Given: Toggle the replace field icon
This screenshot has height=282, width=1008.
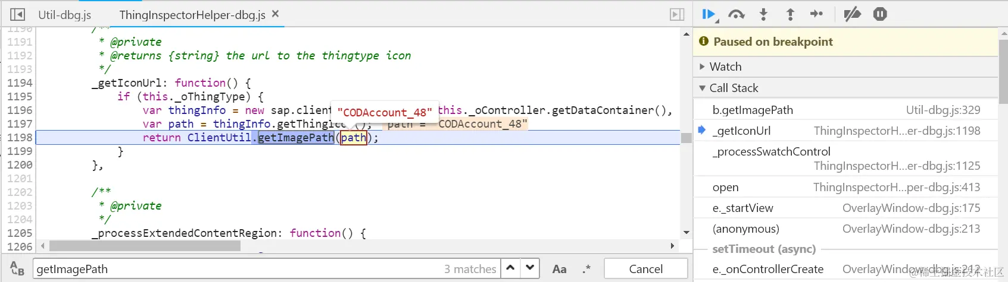Looking at the screenshot, I should 17,268.
